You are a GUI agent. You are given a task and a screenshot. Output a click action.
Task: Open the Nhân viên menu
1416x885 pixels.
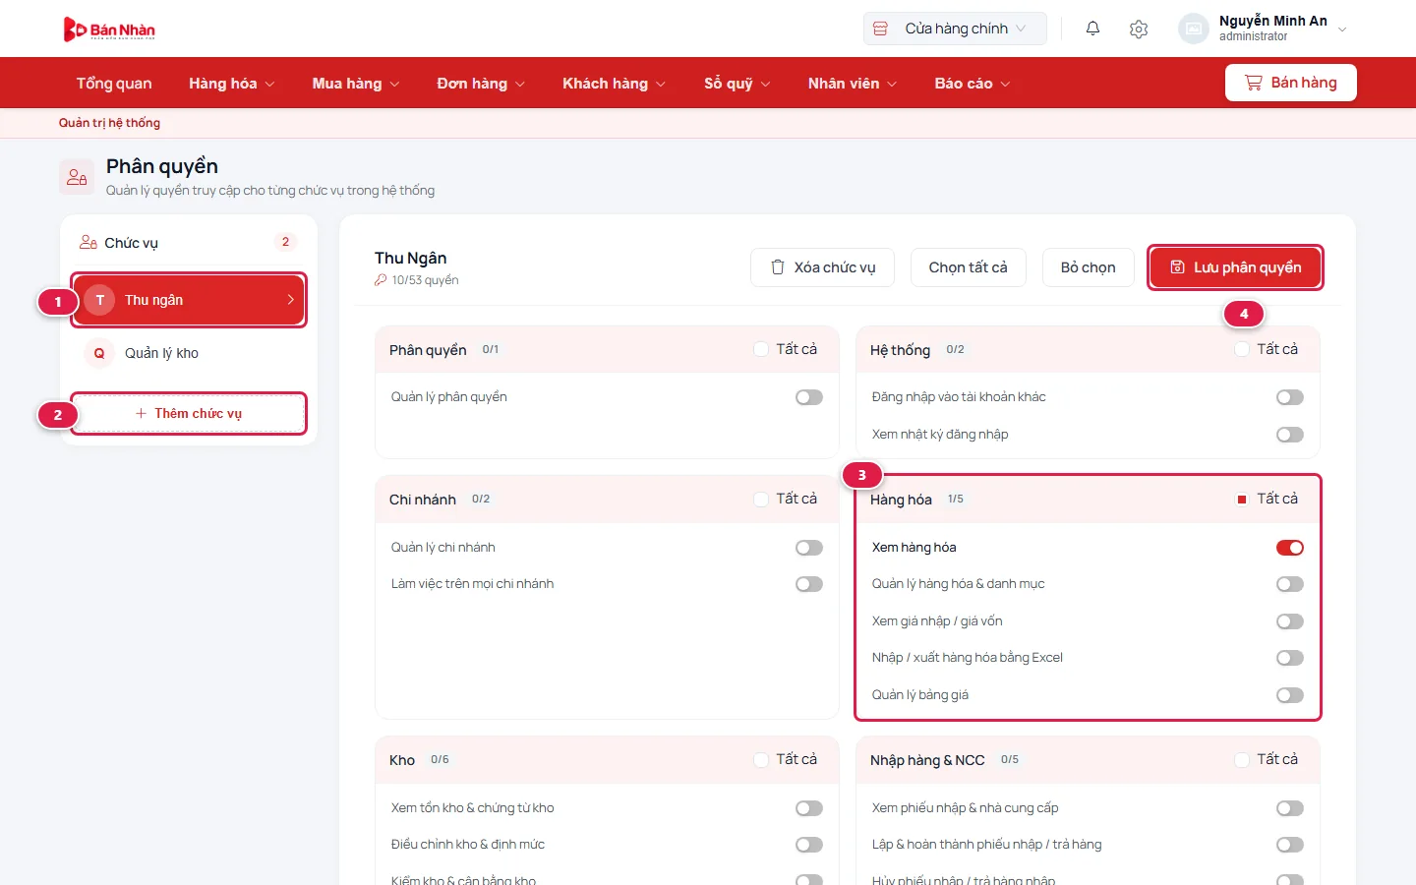pos(853,84)
